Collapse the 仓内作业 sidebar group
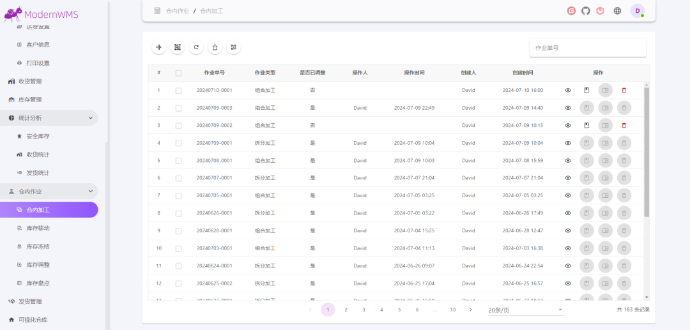The height and width of the screenshot is (330, 690). coord(90,191)
